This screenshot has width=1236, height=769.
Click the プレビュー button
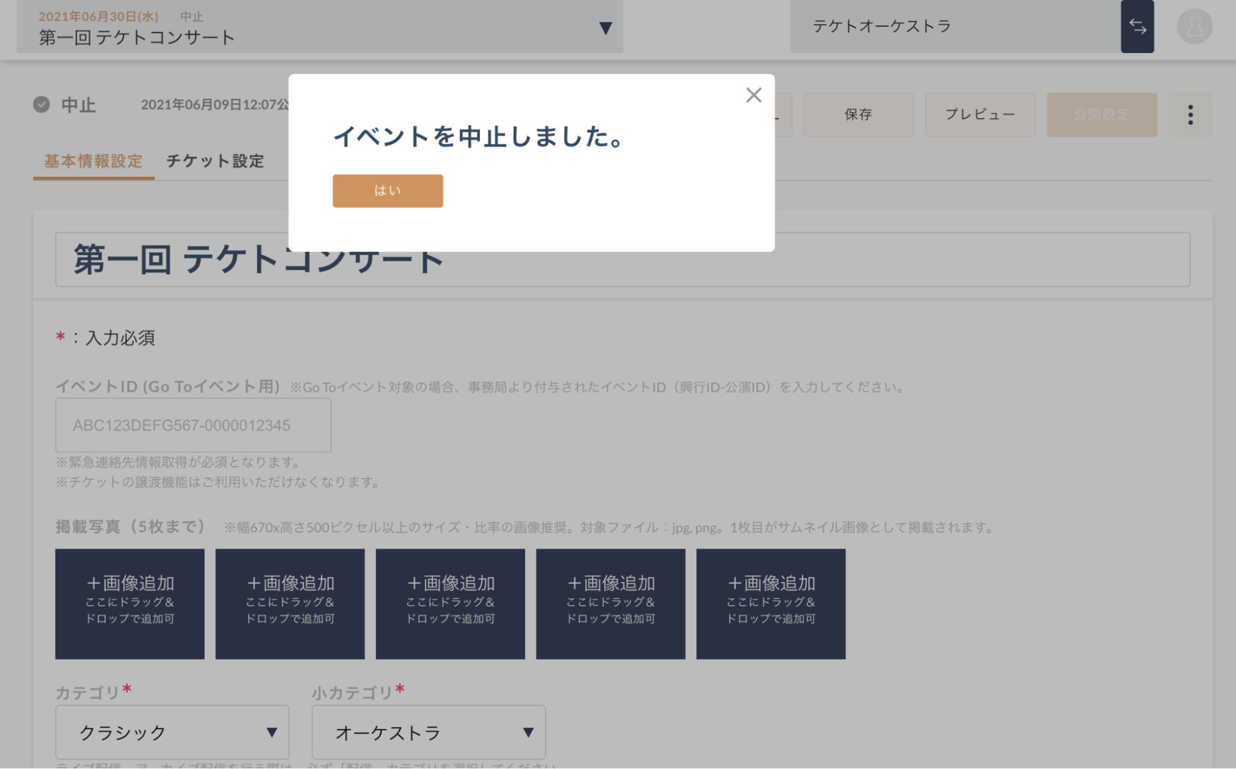click(x=980, y=115)
